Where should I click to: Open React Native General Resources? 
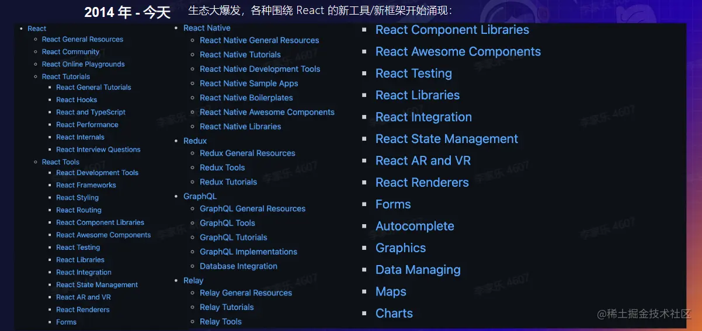pos(259,40)
